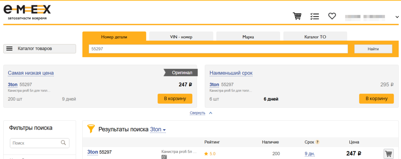Click the 5.0 star rating
This screenshot has height=159, width=401.
(210, 154)
